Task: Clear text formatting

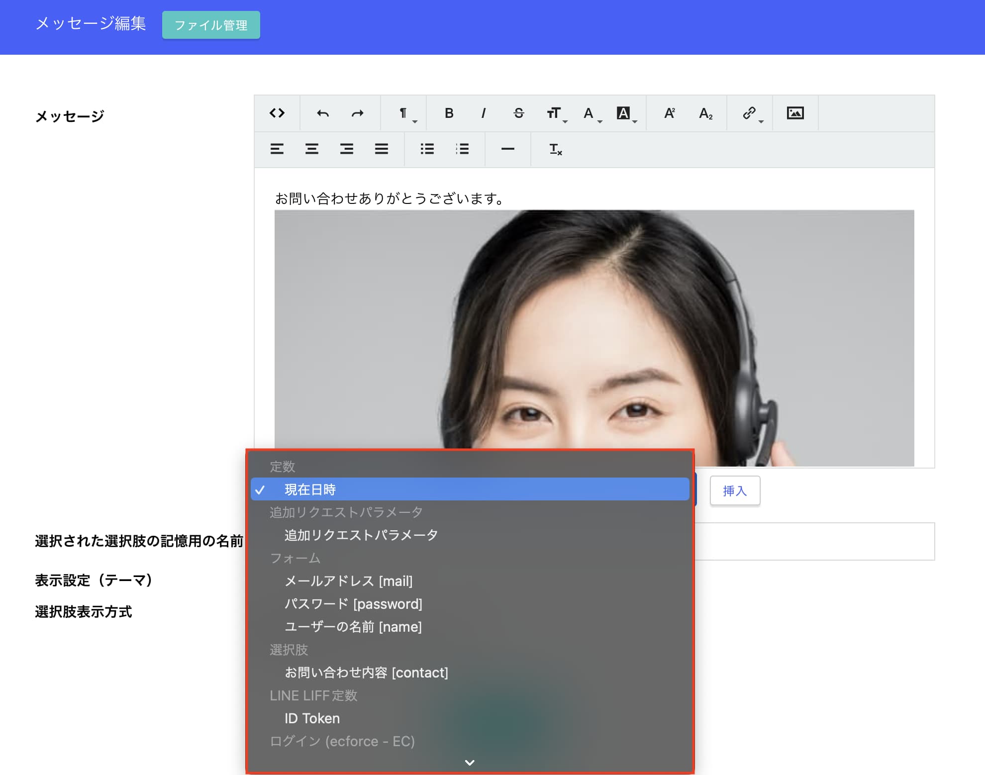Action: pos(555,149)
